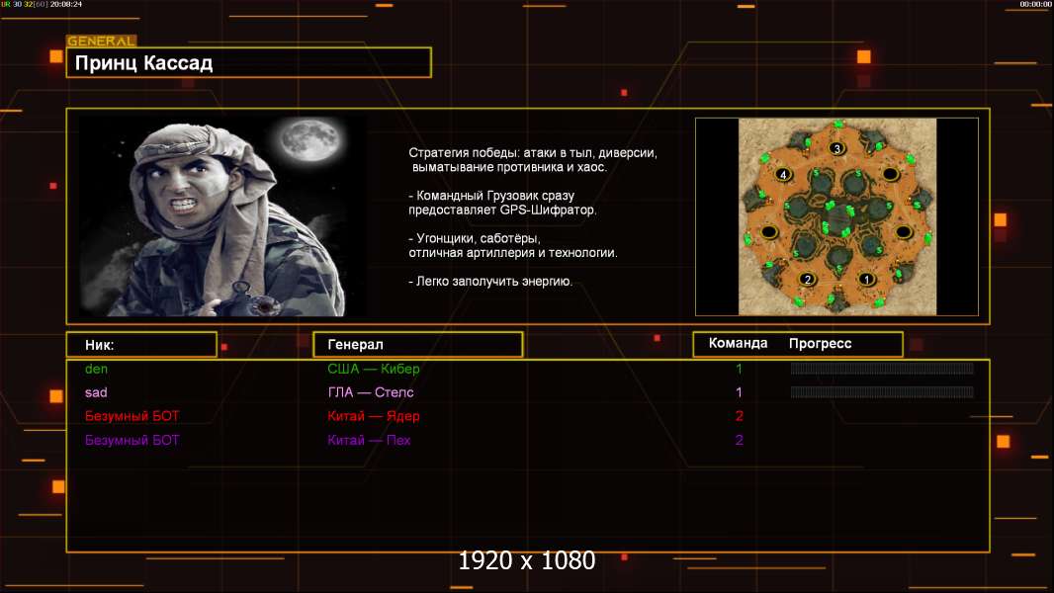Click the 'Прогресс' column header
1054x593 pixels.
820,343
